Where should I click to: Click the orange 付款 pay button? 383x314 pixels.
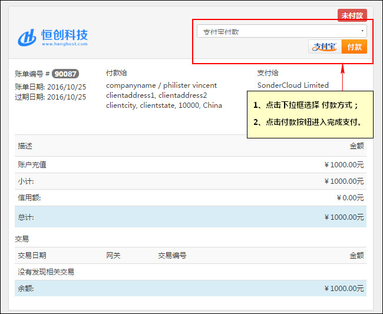354,47
